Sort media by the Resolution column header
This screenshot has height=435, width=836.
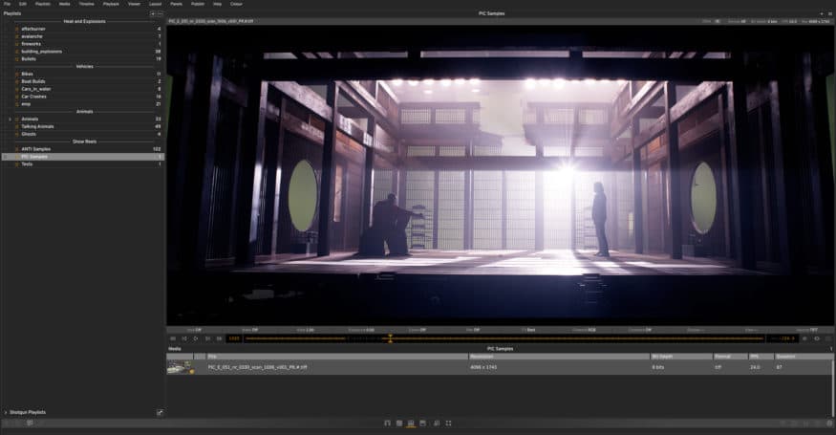coord(481,356)
